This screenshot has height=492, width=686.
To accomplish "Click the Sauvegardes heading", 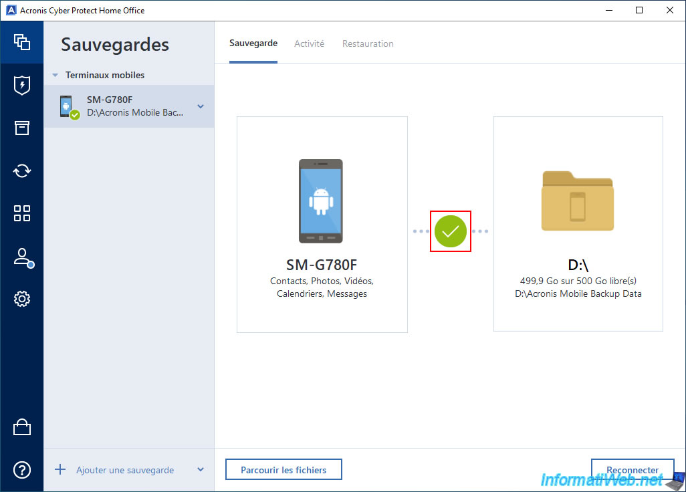I will 115,45.
